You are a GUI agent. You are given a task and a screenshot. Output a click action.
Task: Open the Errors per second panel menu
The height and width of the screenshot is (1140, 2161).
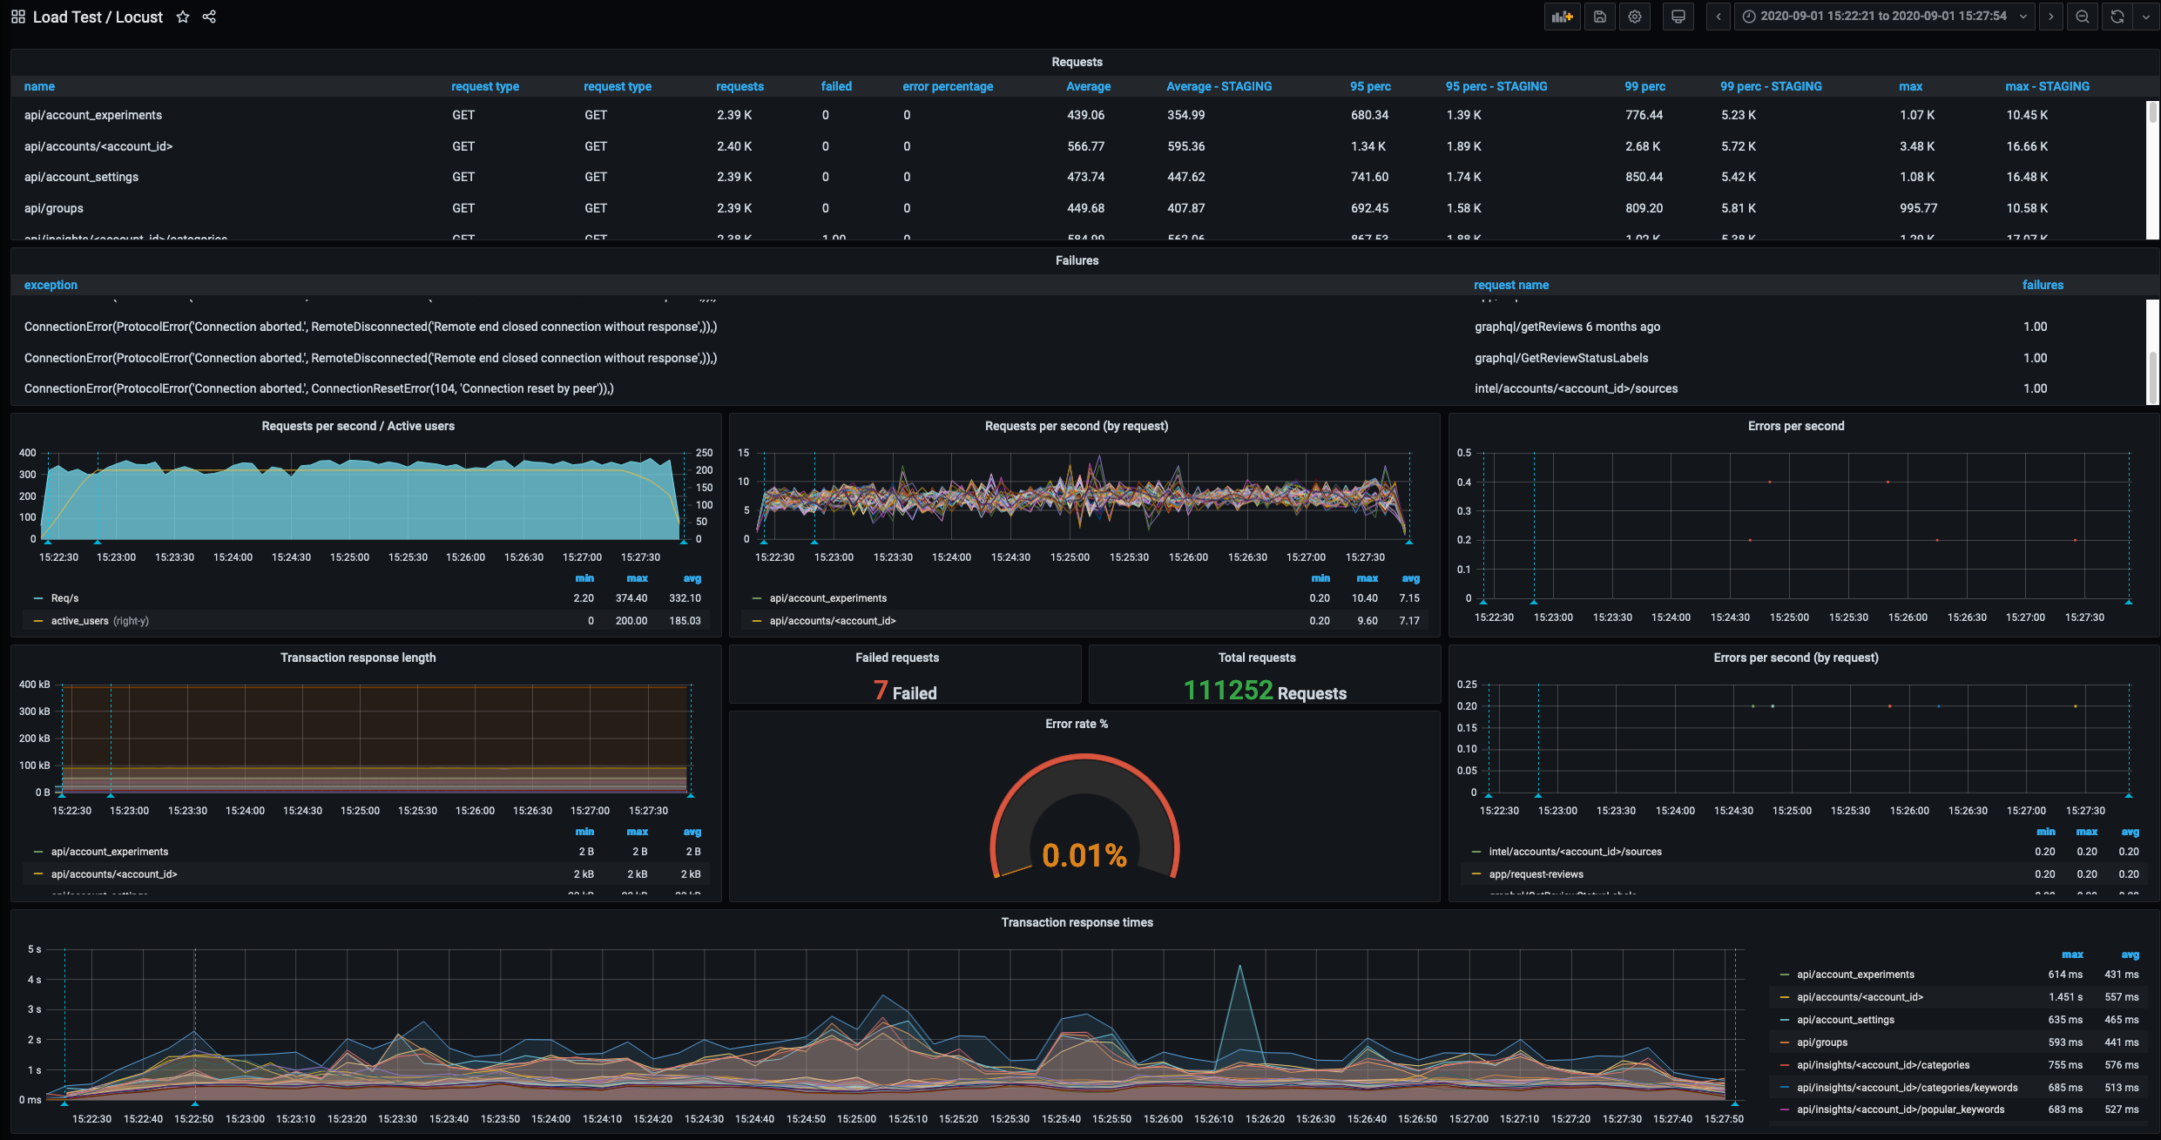1796,426
